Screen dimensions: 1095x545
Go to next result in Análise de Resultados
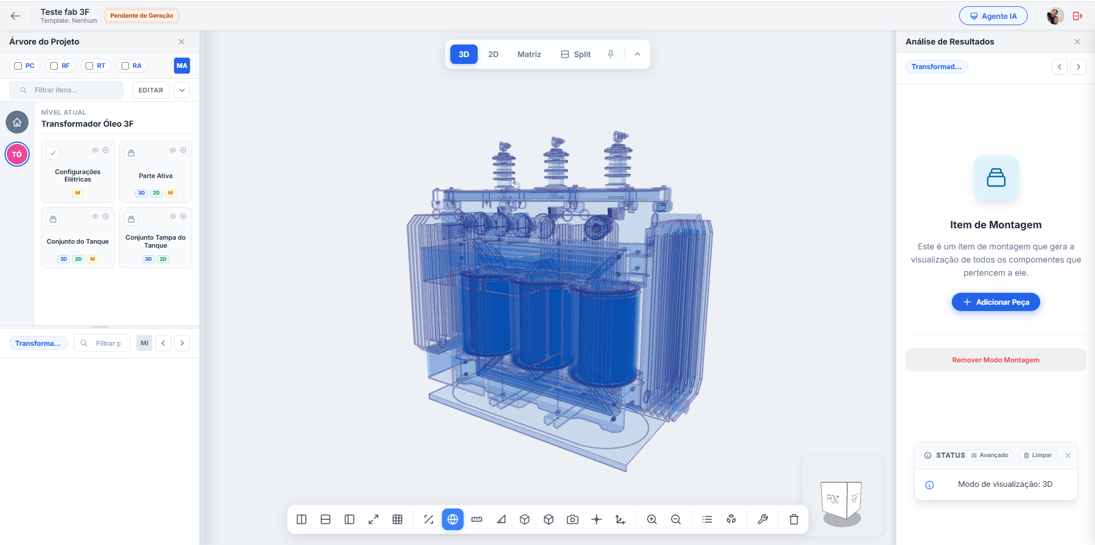coord(1078,67)
